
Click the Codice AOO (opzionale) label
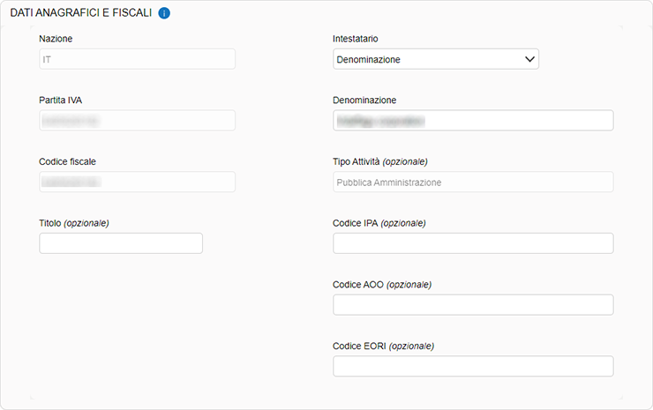pyautogui.click(x=381, y=285)
